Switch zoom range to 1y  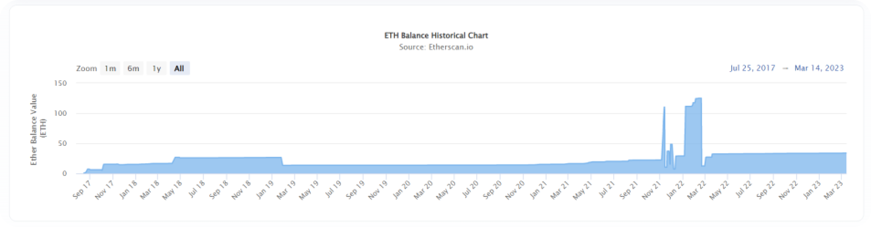[156, 68]
